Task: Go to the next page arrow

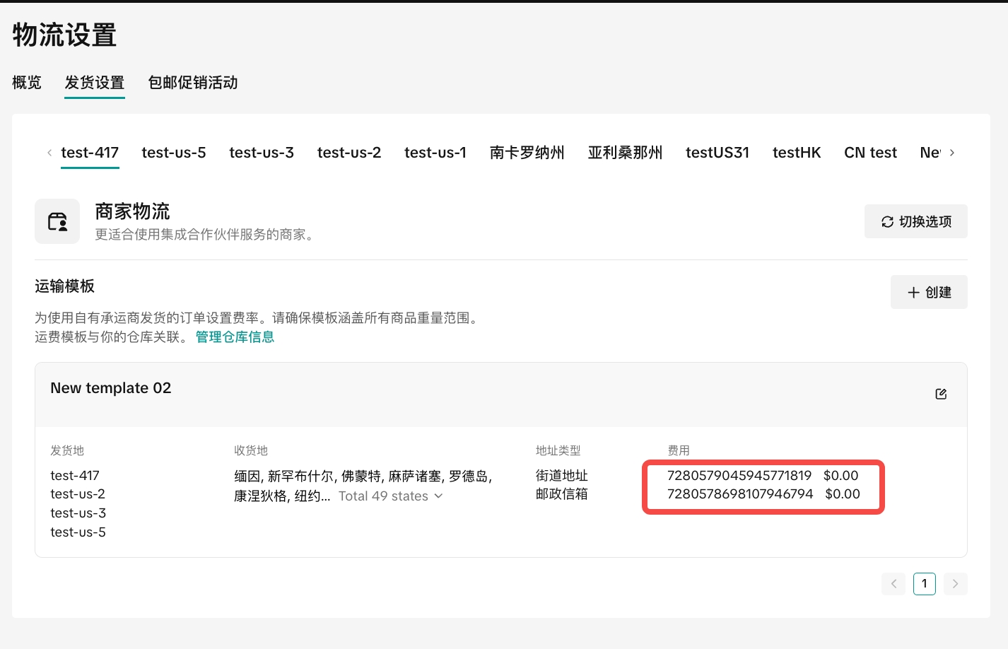Action: pyautogui.click(x=955, y=584)
